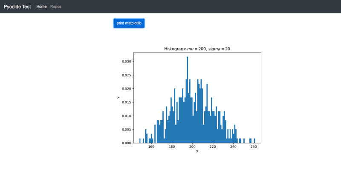Click the Y axis label
The width and height of the screenshot is (341, 175).
click(x=118, y=98)
